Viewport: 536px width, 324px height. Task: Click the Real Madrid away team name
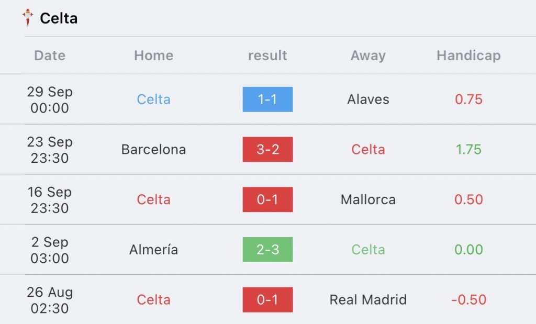click(x=368, y=300)
